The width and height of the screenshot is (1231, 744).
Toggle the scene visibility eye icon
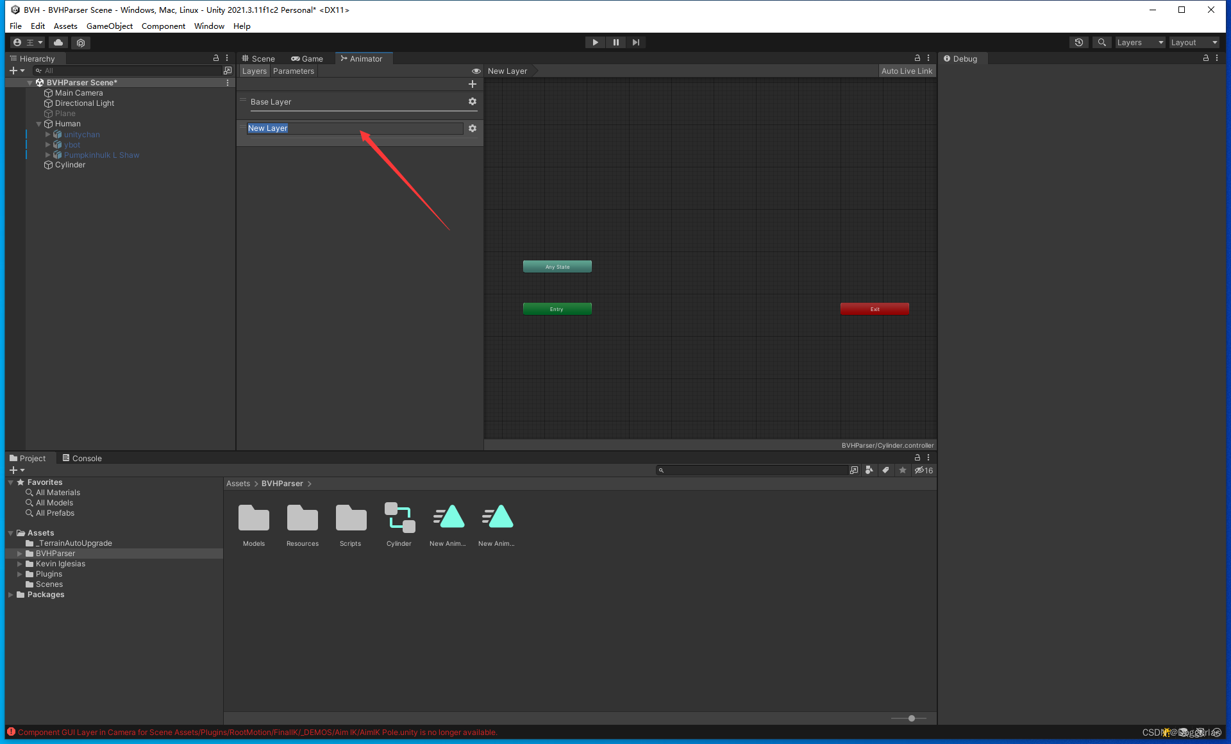click(475, 71)
